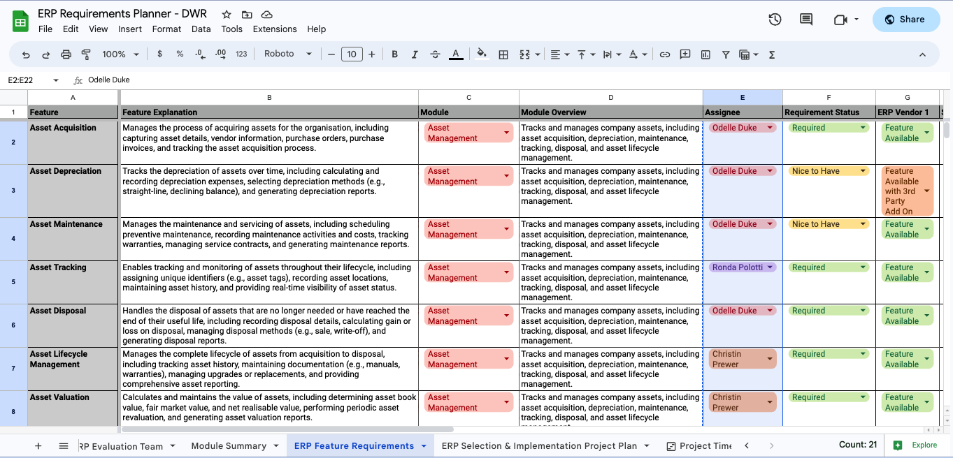953x458 pixels.
Task: Click the font size field showing 10
Action: pyautogui.click(x=352, y=54)
